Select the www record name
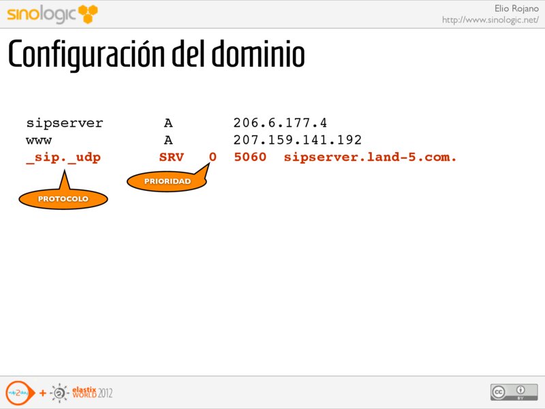 tap(39, 140)
